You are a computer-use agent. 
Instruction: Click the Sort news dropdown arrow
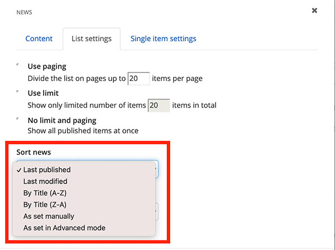pyautogui.click(x=156, y=169)
